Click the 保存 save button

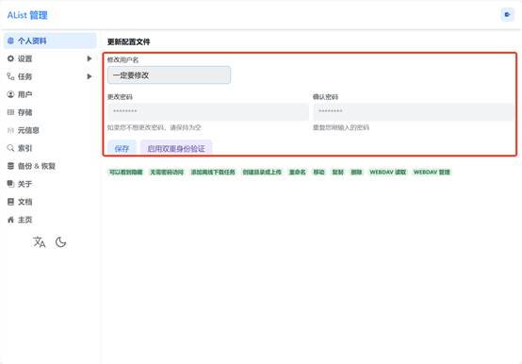[122, 148]
